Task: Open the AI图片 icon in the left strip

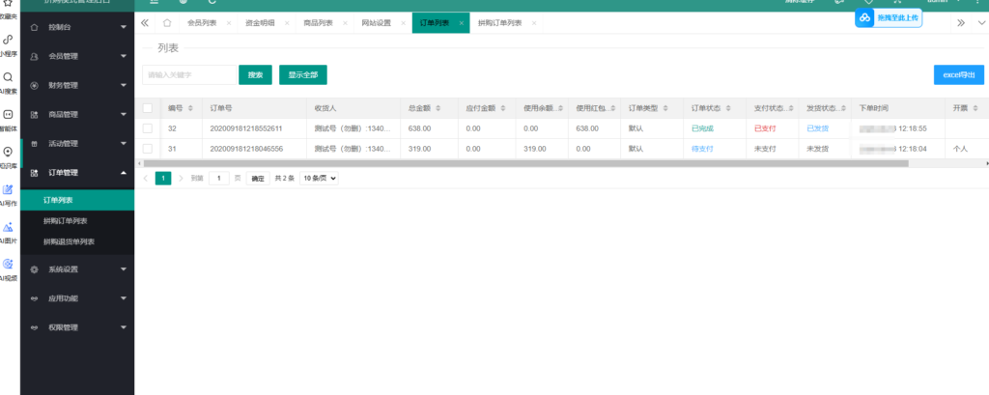Action: pyautogui.click(x=9, y=230)
